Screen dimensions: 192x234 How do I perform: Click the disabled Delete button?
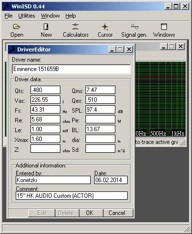[67, 213]
